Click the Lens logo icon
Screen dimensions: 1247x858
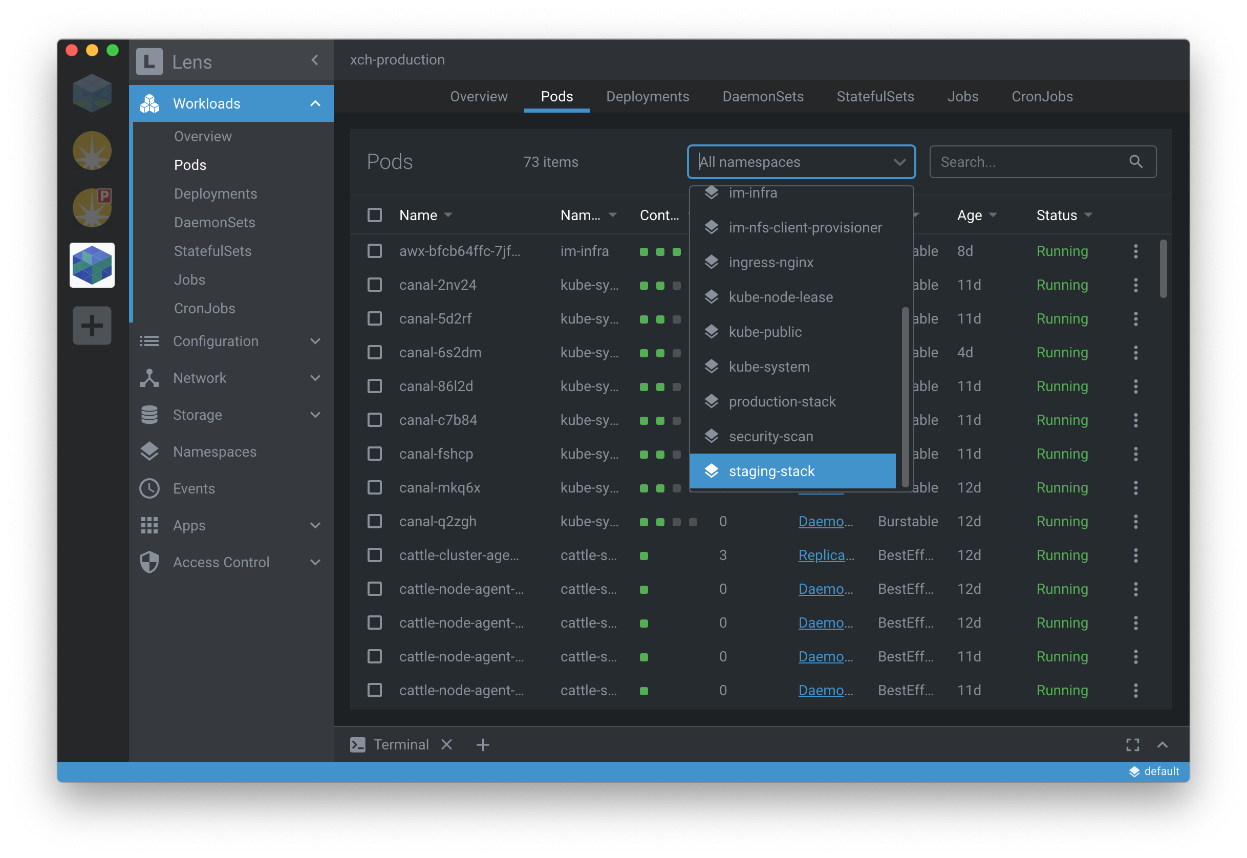149,61
